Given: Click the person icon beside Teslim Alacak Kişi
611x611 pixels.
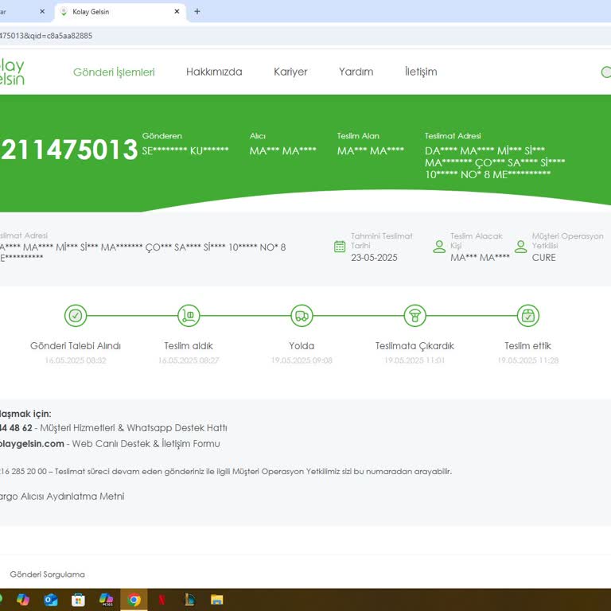Looking at the screenshot, I should coord(439,247).
